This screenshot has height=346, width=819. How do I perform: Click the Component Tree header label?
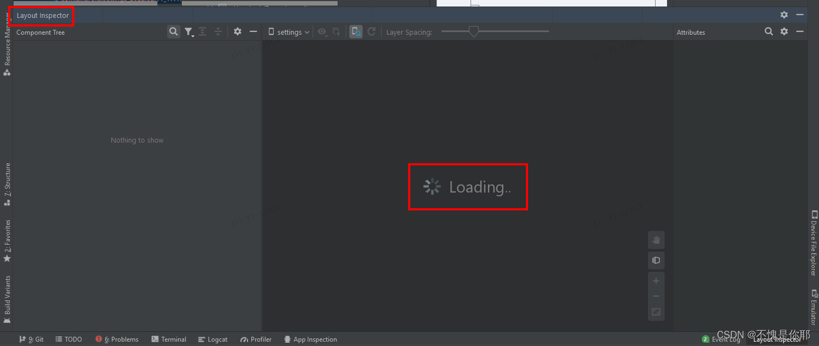pos(41,33)
